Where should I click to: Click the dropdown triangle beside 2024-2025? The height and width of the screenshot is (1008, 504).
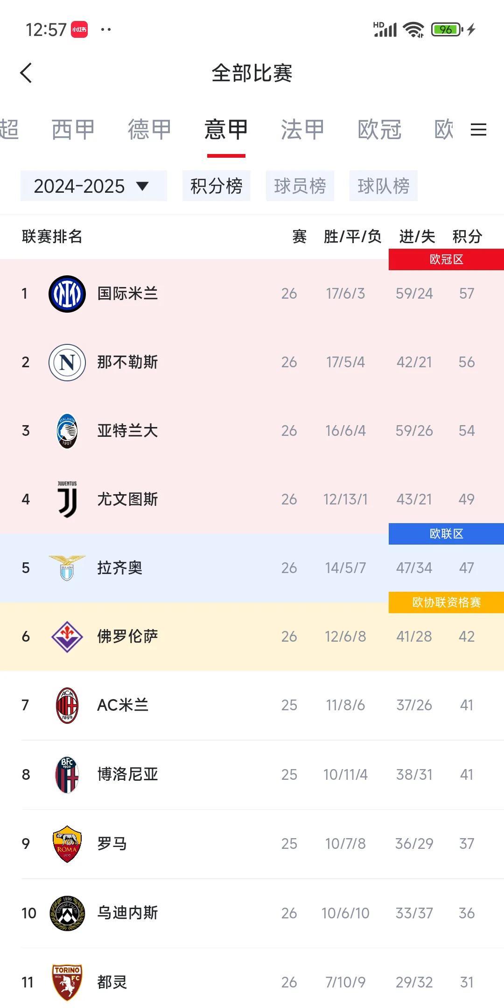(142, 186)
